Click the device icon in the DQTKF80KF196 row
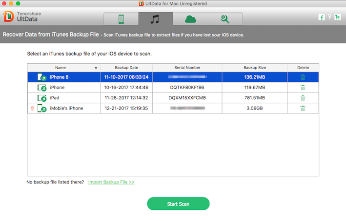Viewport: 346px width, 221px height. (41, 88)
